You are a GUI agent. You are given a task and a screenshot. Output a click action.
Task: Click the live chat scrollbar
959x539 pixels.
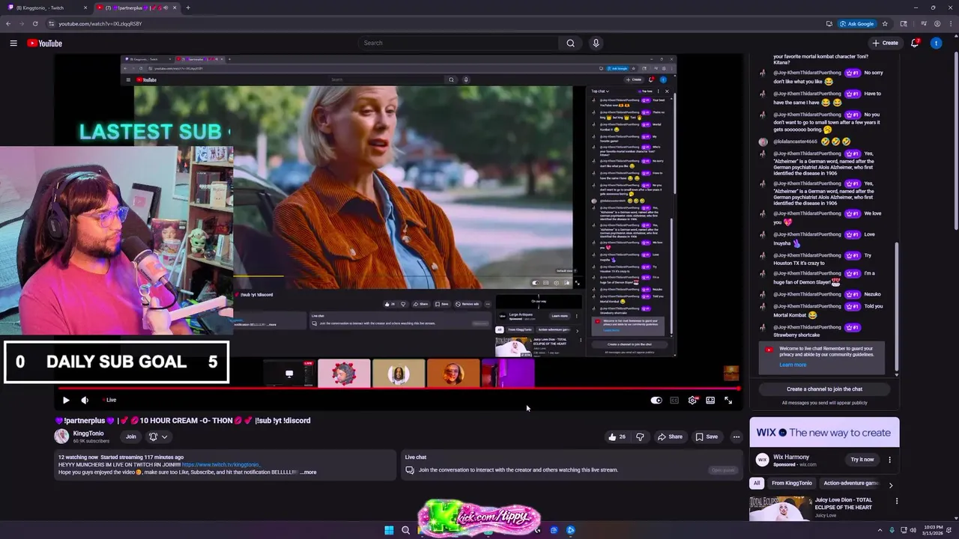[x=896, y=307]
